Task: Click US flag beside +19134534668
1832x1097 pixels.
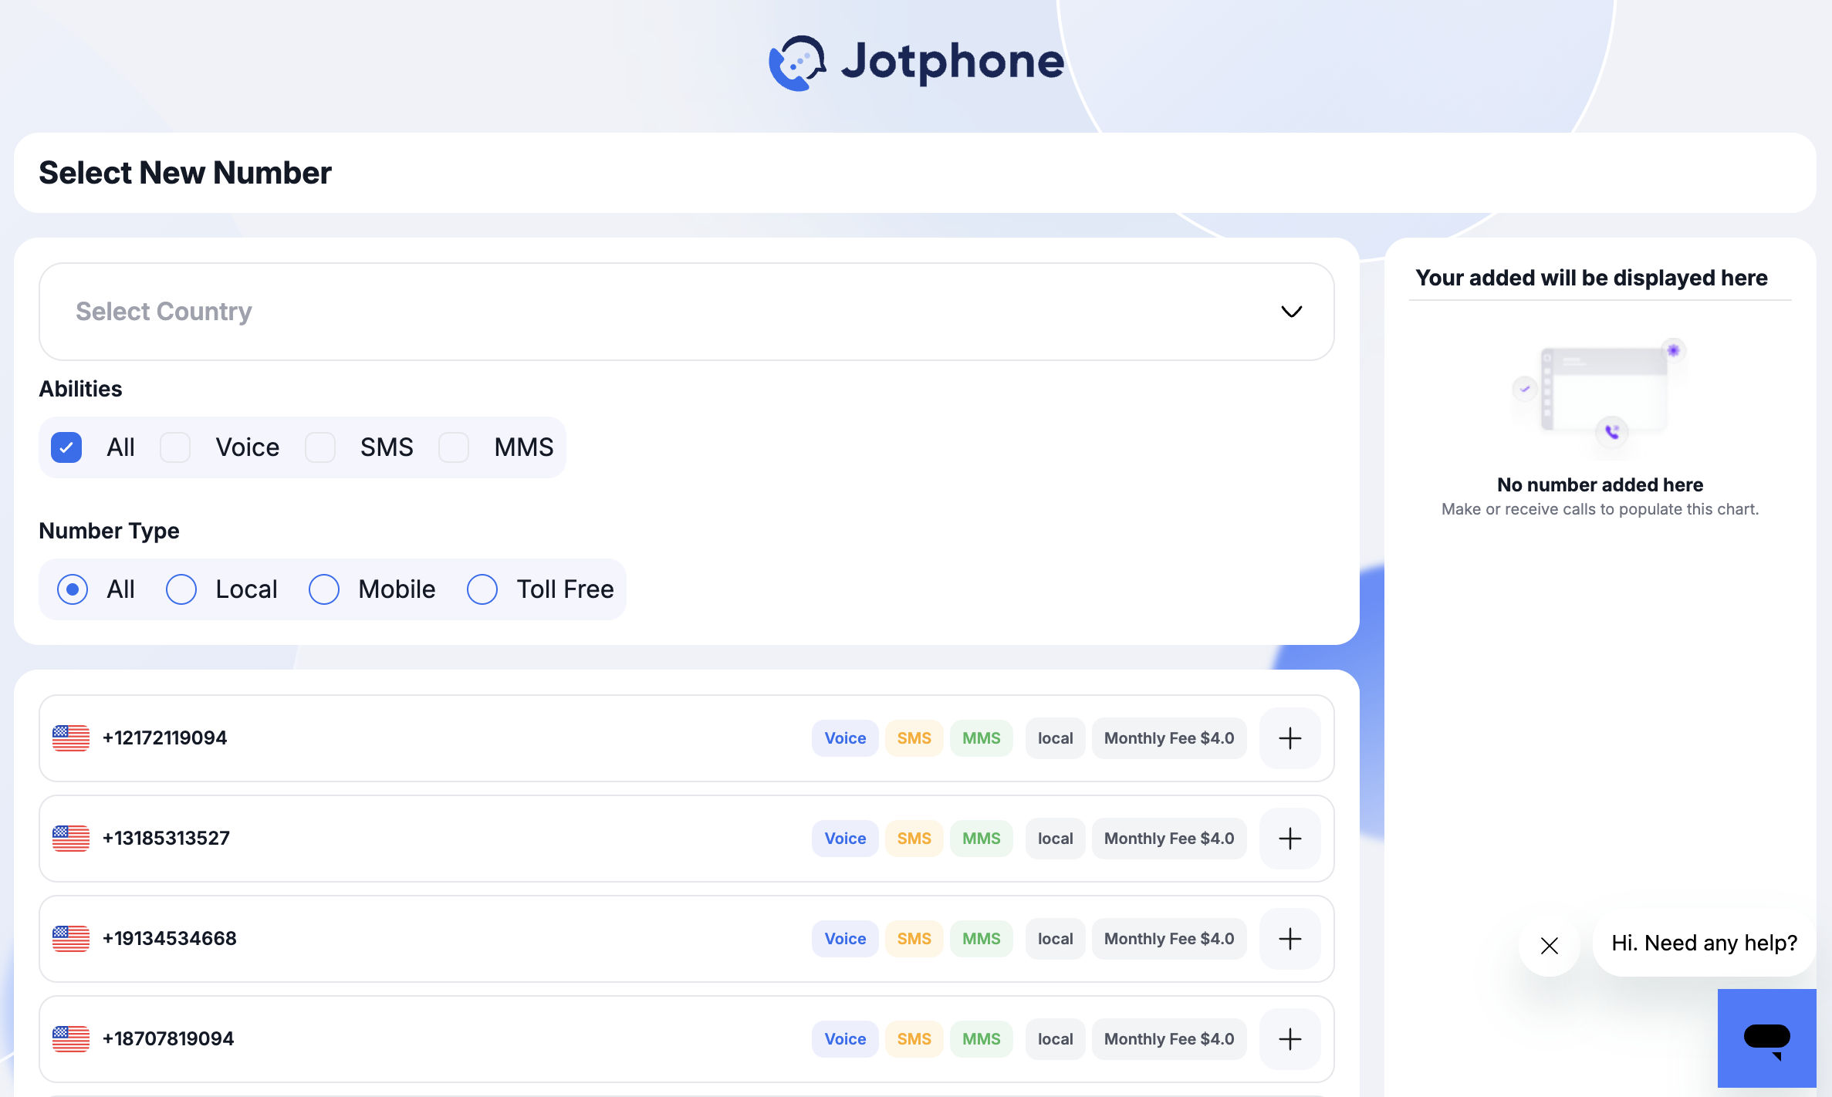Action: click(71, 939)
